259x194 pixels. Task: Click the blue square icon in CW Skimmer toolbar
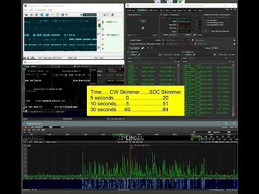pos(47,15)
